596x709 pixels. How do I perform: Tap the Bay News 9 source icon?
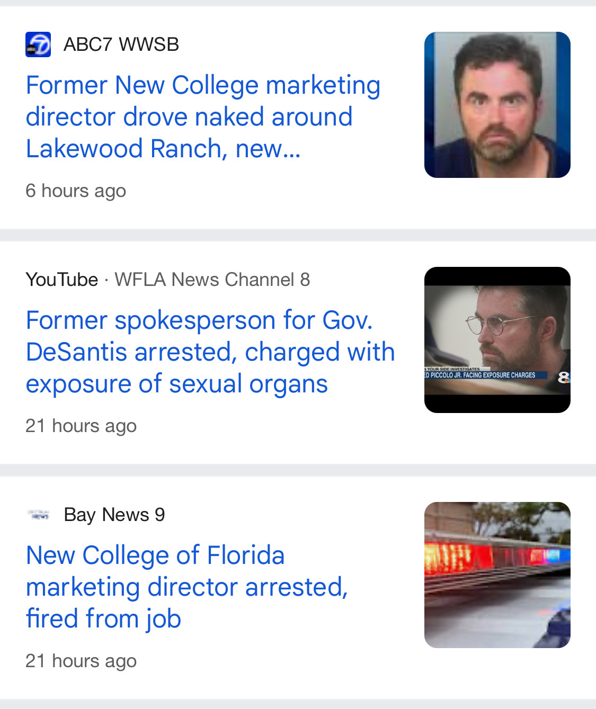[38, 515]
